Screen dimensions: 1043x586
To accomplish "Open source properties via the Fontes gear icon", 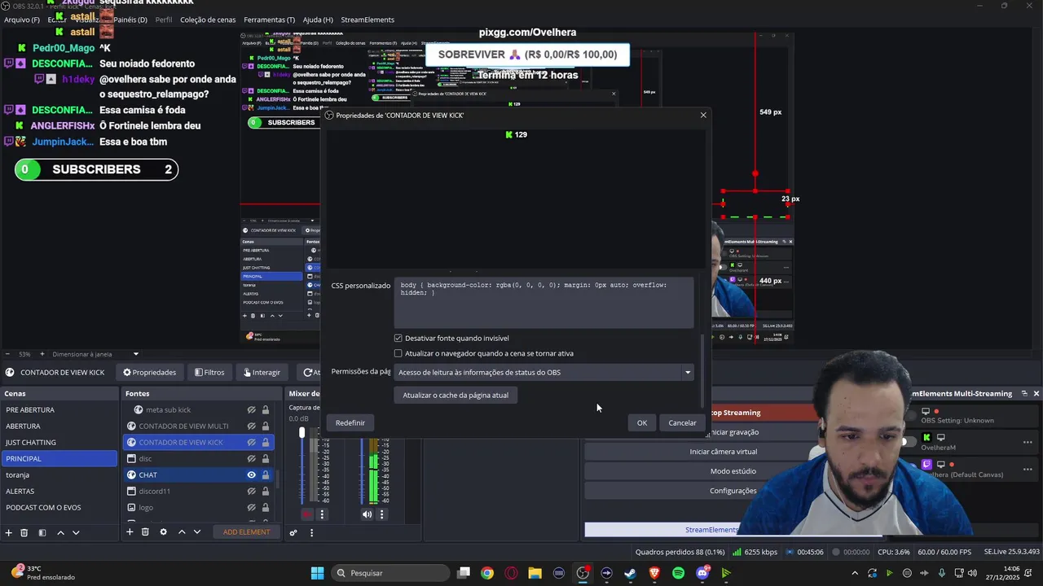I will (x=163, y=532).
